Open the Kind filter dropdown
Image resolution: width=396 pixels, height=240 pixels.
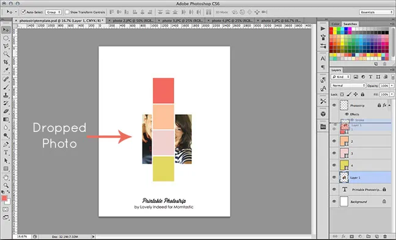340,77
